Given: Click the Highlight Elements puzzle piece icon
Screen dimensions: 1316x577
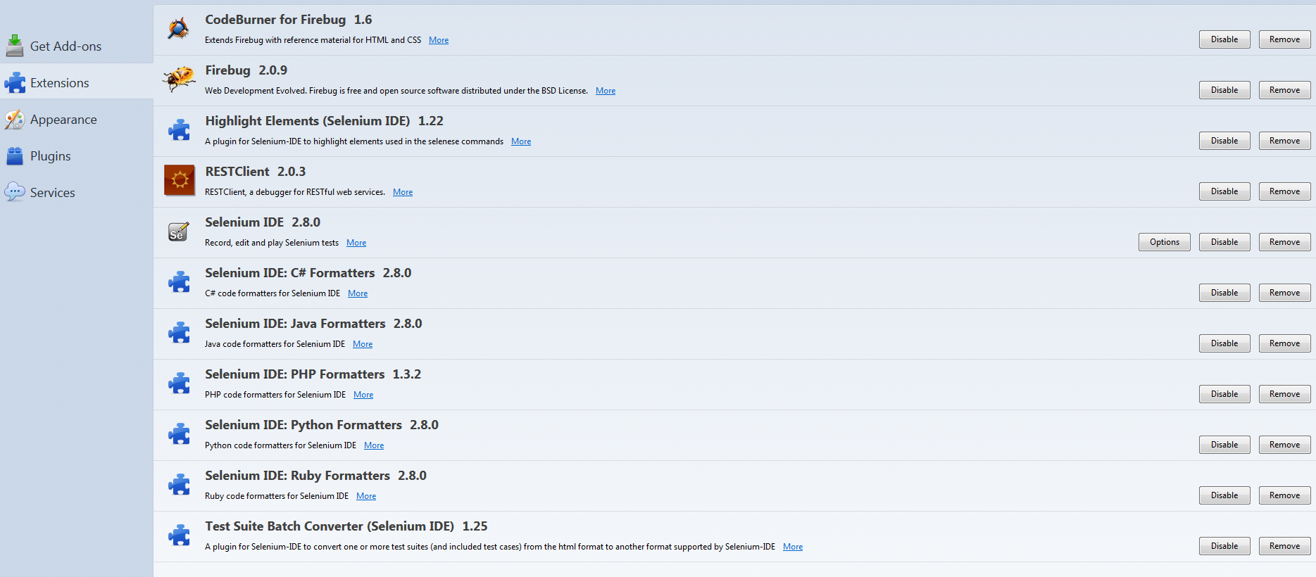Looking at the screenshot, I should 179,130.
